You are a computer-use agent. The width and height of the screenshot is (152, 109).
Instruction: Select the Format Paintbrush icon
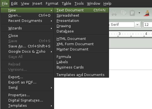tap(146, 13)
